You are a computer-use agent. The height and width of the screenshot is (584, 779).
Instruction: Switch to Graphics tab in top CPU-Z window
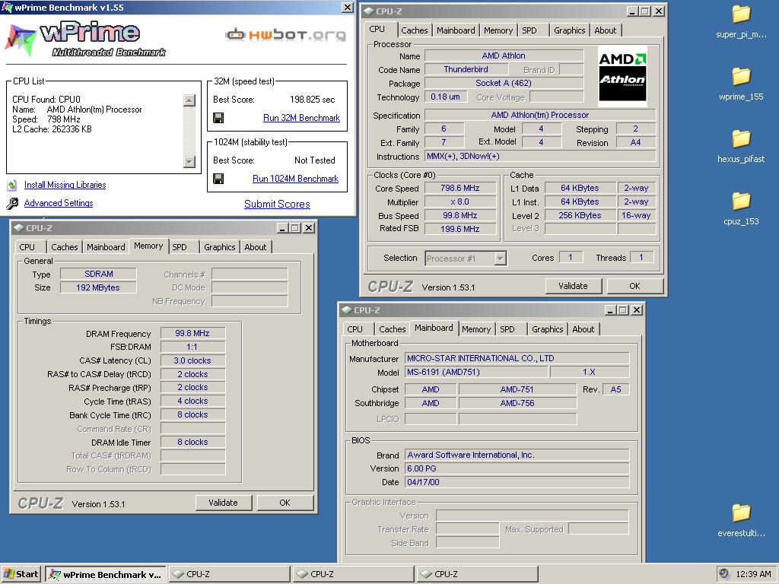pos(569,30)
